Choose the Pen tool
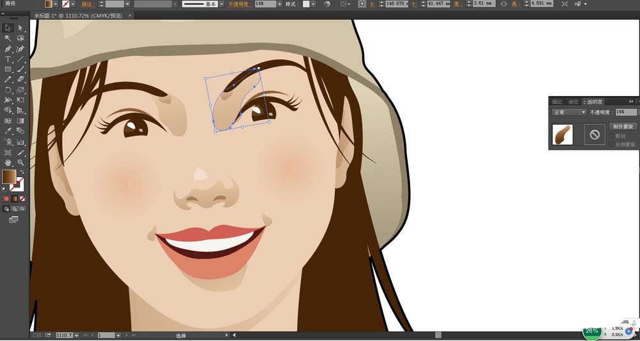Image resolution: width=640 pixels, height=341 pixels. (x=8, y=49)
